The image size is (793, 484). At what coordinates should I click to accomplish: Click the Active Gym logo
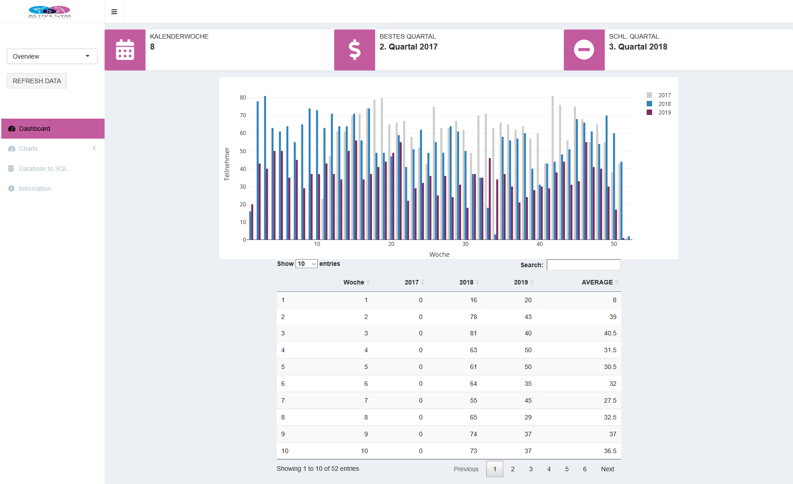click(50, 12)
